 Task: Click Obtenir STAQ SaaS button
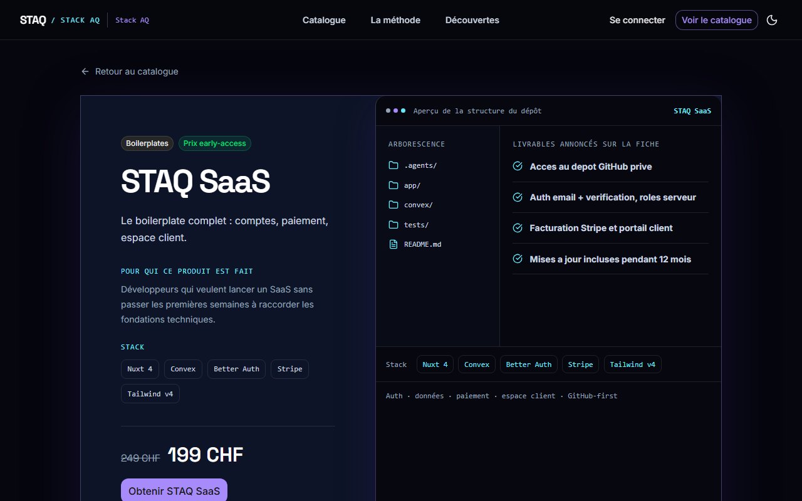coord(174,491)
